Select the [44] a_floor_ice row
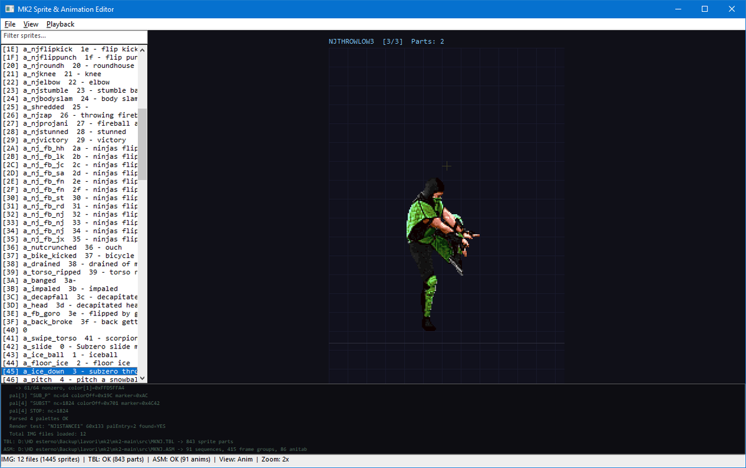This screenshot has height=468, width=746. tap(69, 363)
